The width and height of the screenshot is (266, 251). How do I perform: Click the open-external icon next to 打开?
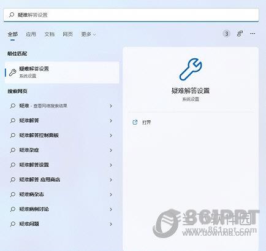[x=135, y=122]
